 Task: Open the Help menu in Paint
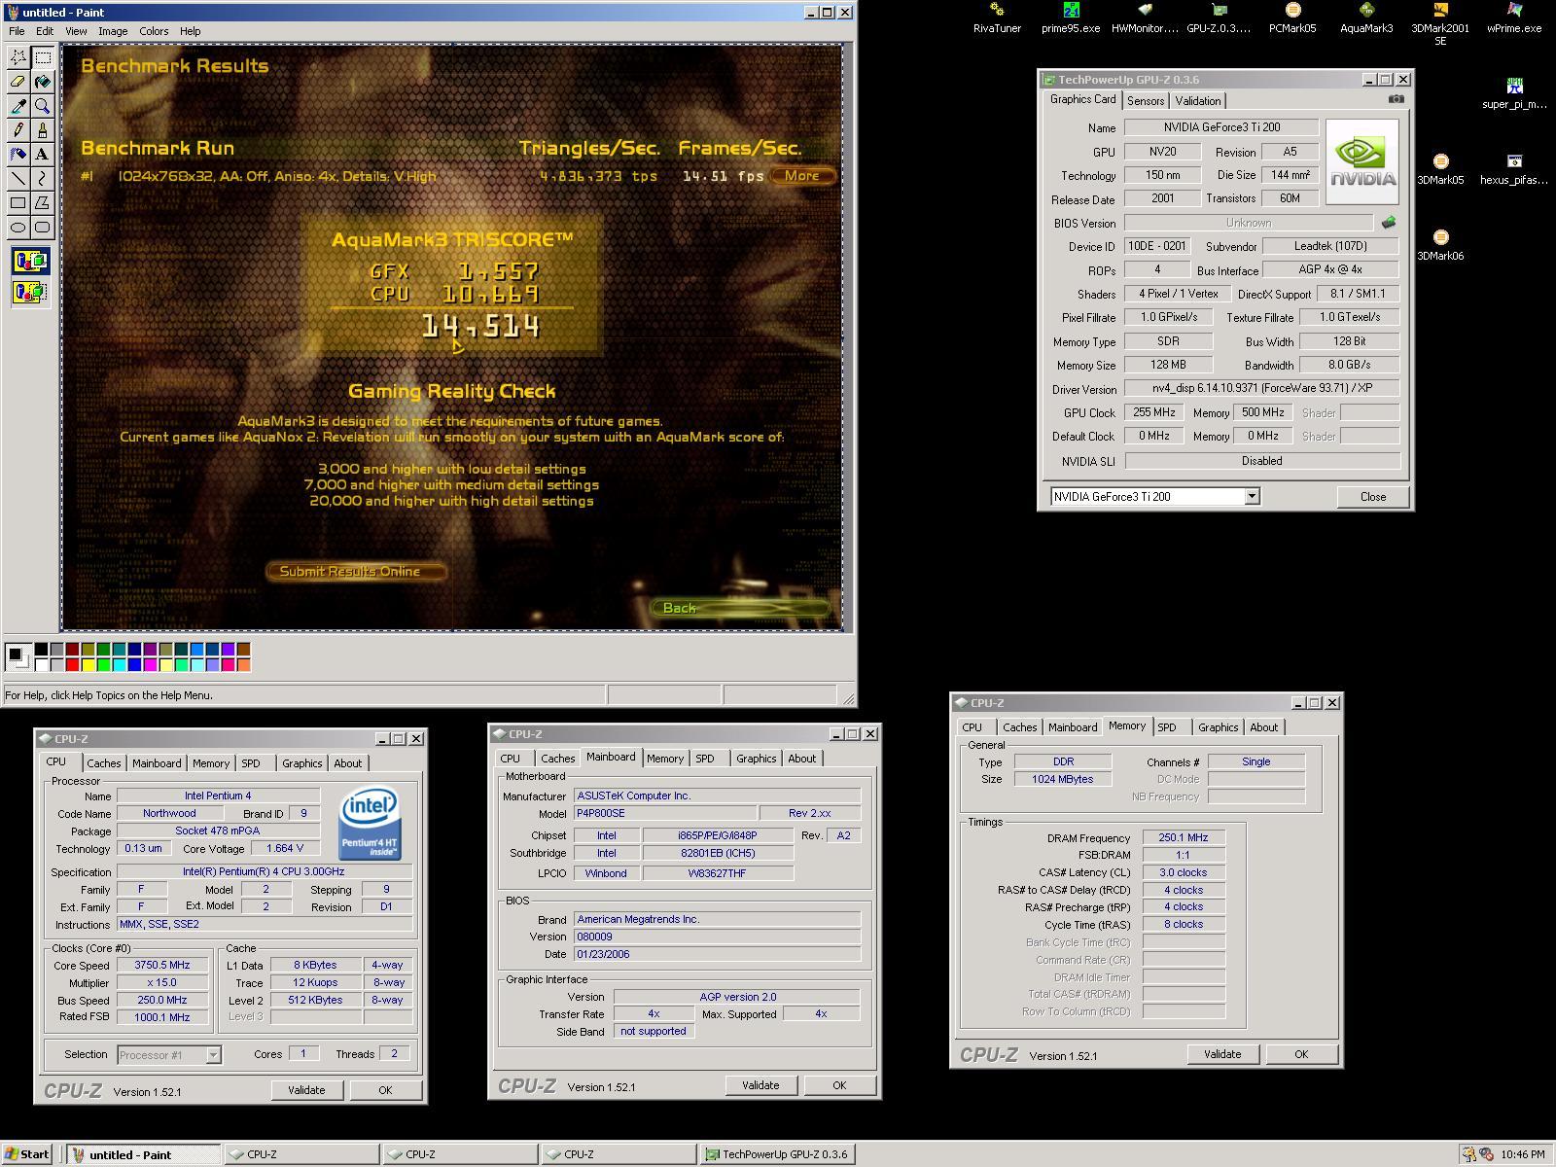tap(190, 31)
